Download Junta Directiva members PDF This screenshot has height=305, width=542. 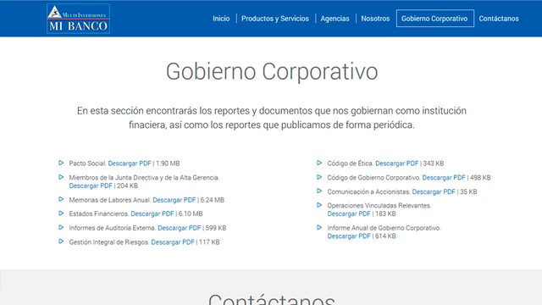pyautogui.click(x=91, y=186)
